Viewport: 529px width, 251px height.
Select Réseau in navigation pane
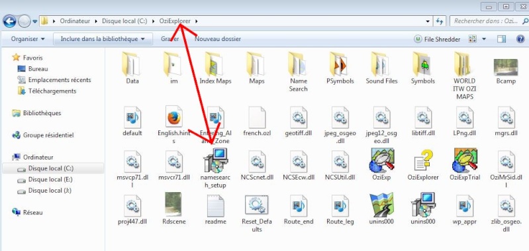click(x=27, y=213)
